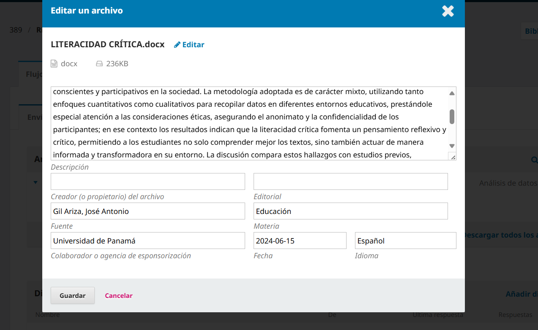Click the file size disk icon

click(x=99, y=64)
